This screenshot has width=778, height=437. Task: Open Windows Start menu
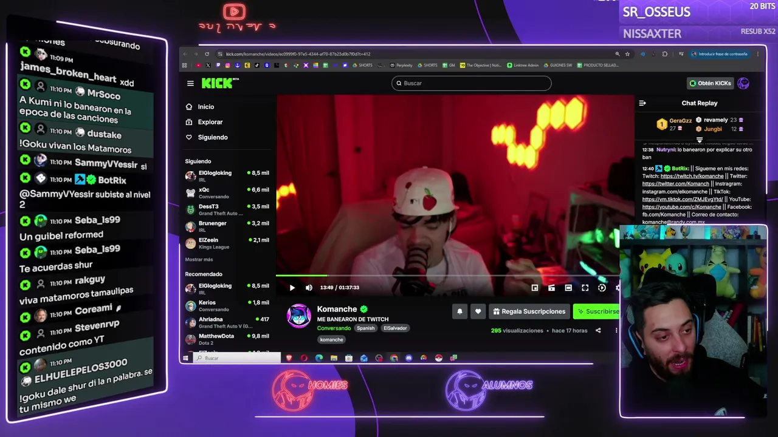coord(186,358)
